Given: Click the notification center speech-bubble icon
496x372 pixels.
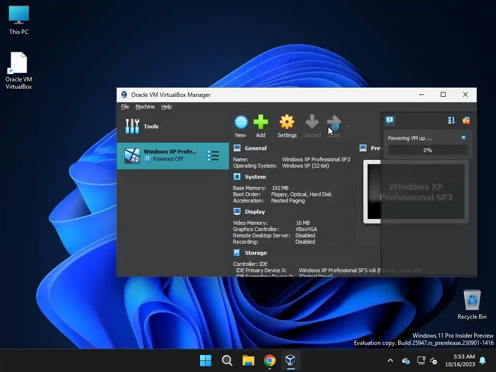Looking at the screenshot, I should pos(390,120).
